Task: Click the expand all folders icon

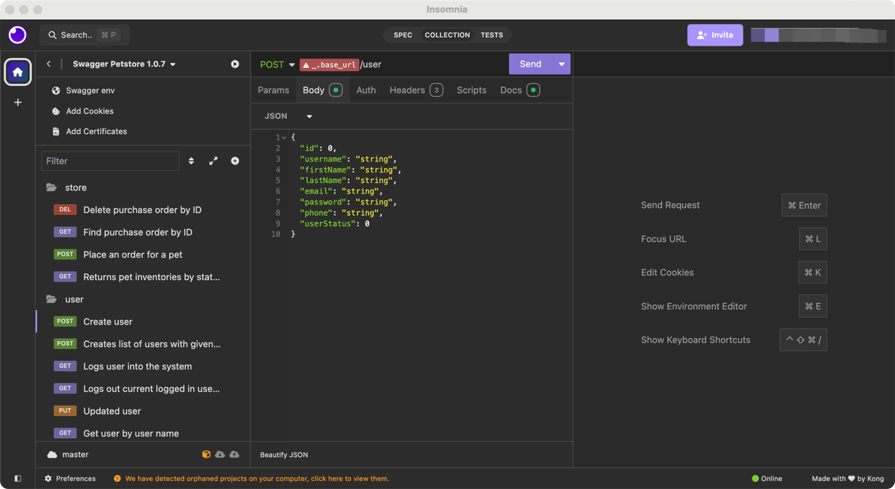Action: [213, 161]
